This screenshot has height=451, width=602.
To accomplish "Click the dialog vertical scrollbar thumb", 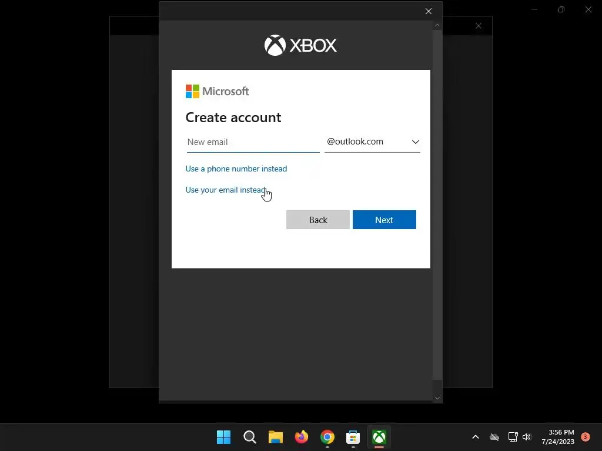I will tap(437, 205).
